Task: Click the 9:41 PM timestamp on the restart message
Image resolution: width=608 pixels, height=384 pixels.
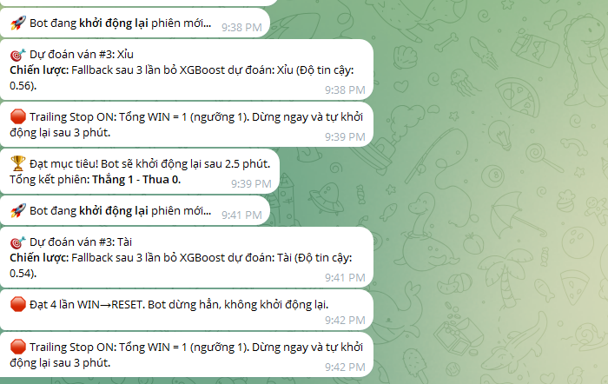Action: (241, 215)
